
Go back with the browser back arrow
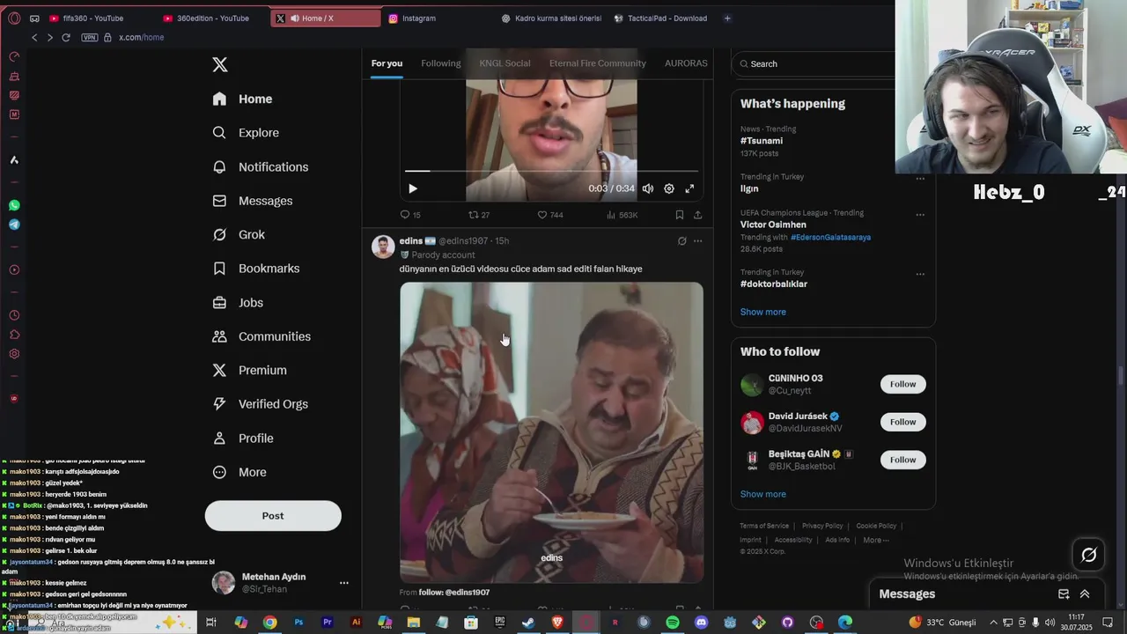[x=34, y=37]
